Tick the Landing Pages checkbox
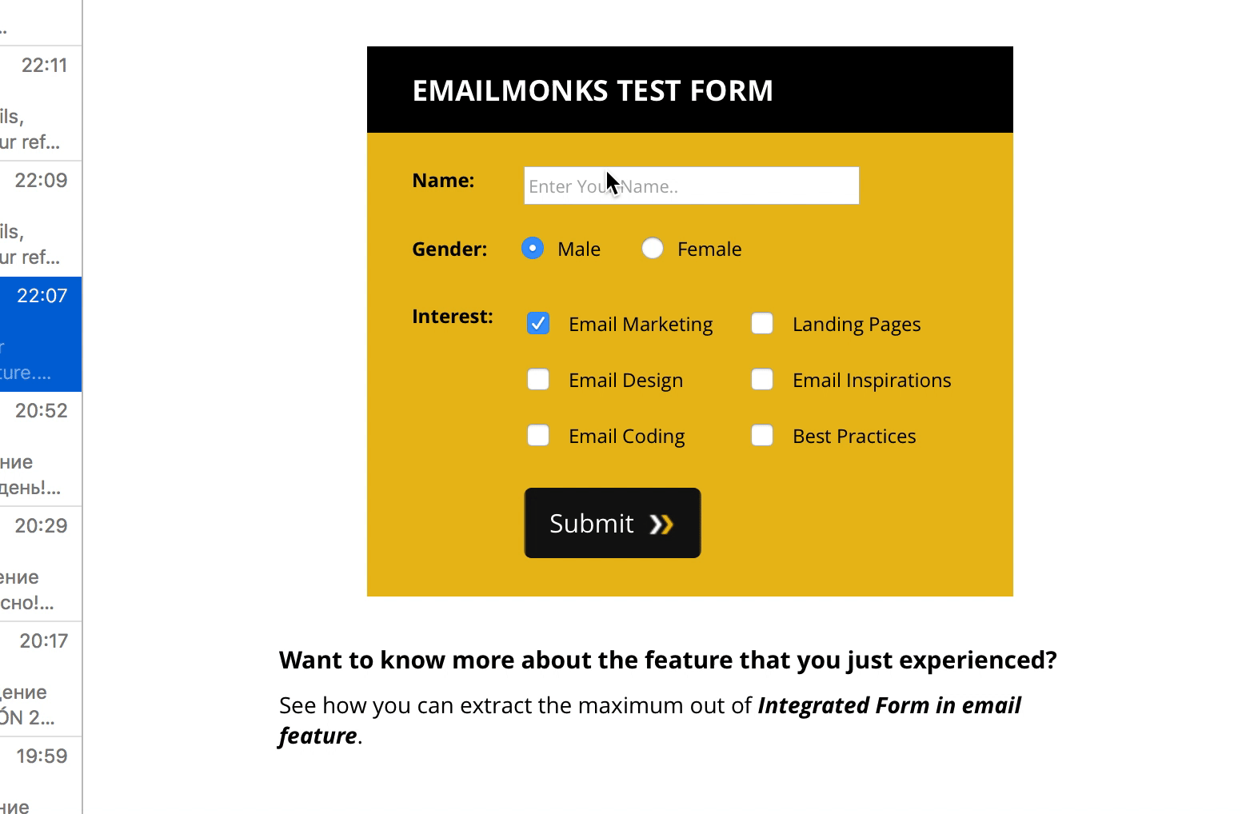 click(x=762, y=324)
